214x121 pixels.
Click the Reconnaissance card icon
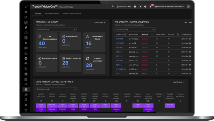pyautogui.click(x=40, y=58)
